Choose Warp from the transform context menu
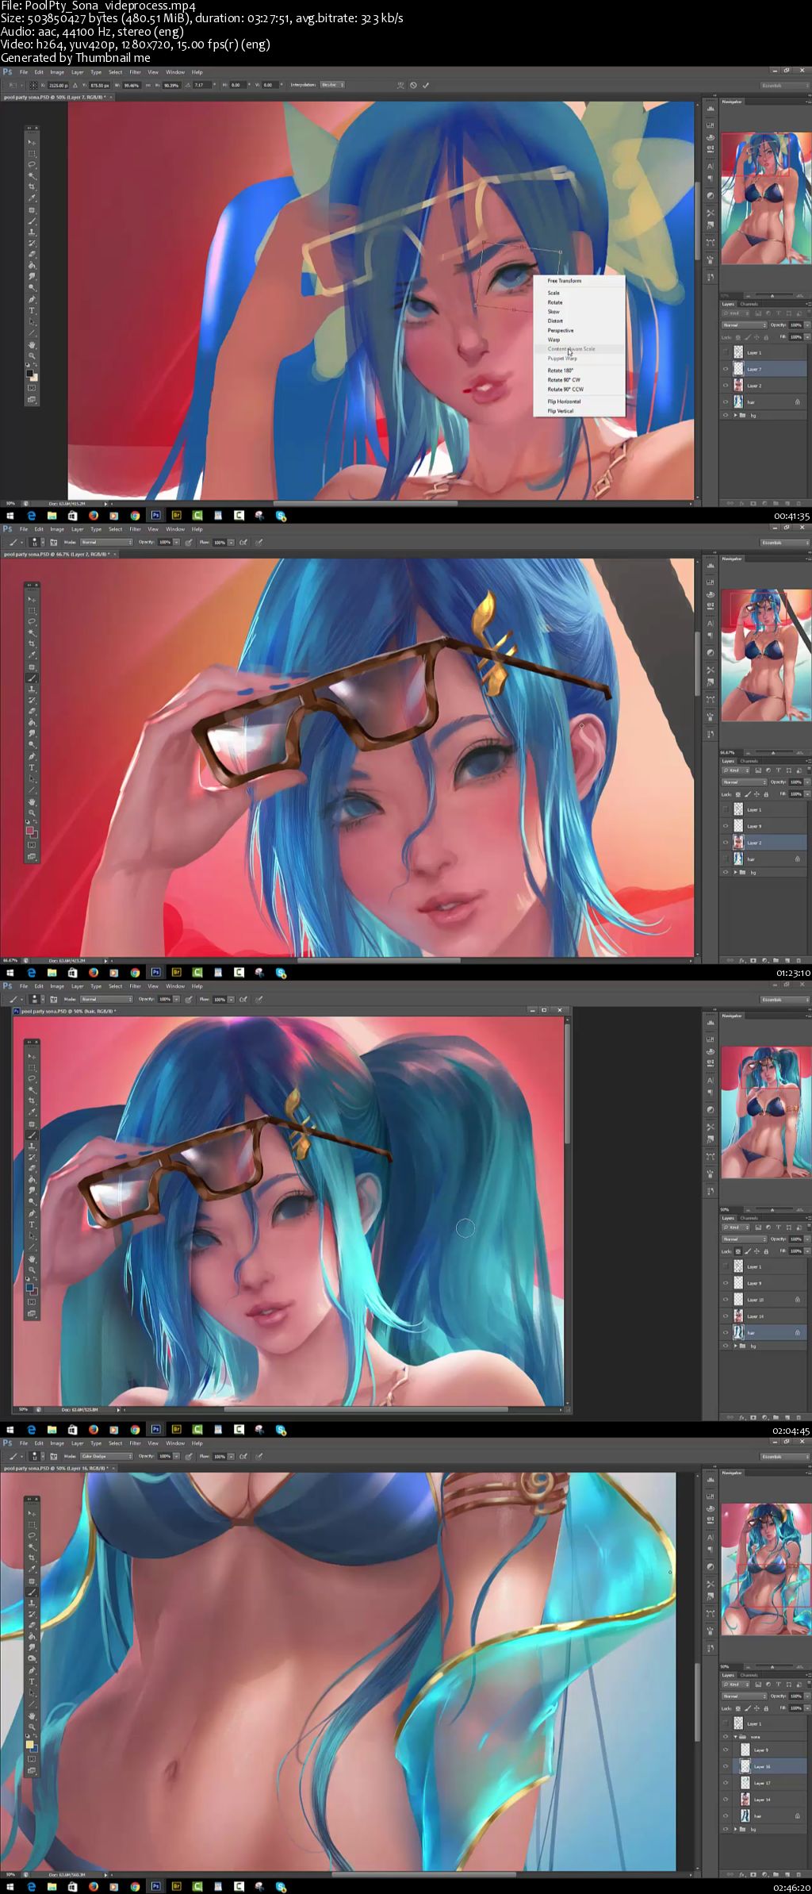 553,340
